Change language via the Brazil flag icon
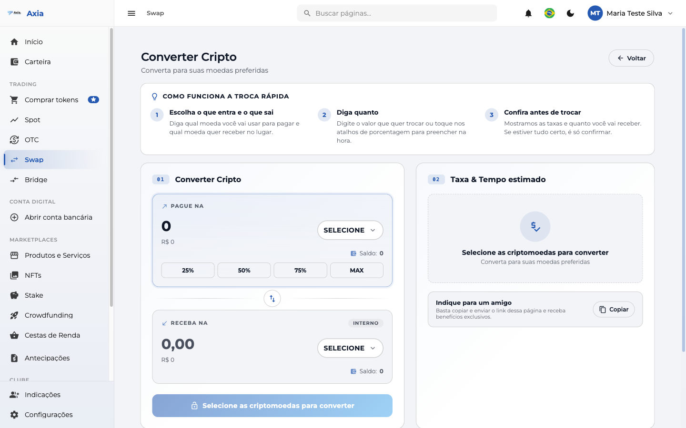Image resolution: width=686 pixels, height=428 pixels. 549,13
